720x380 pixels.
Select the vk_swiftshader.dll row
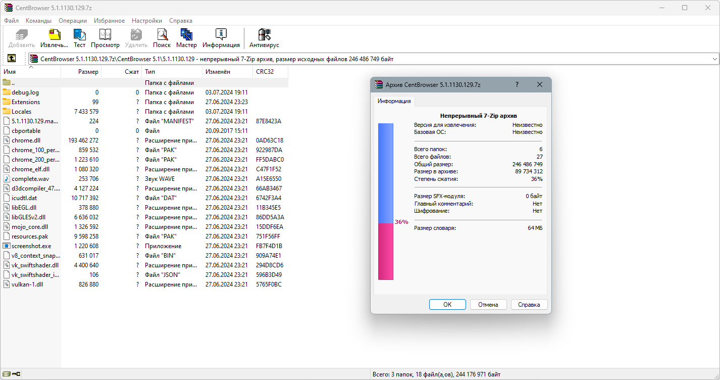click(x=144, y=265)
